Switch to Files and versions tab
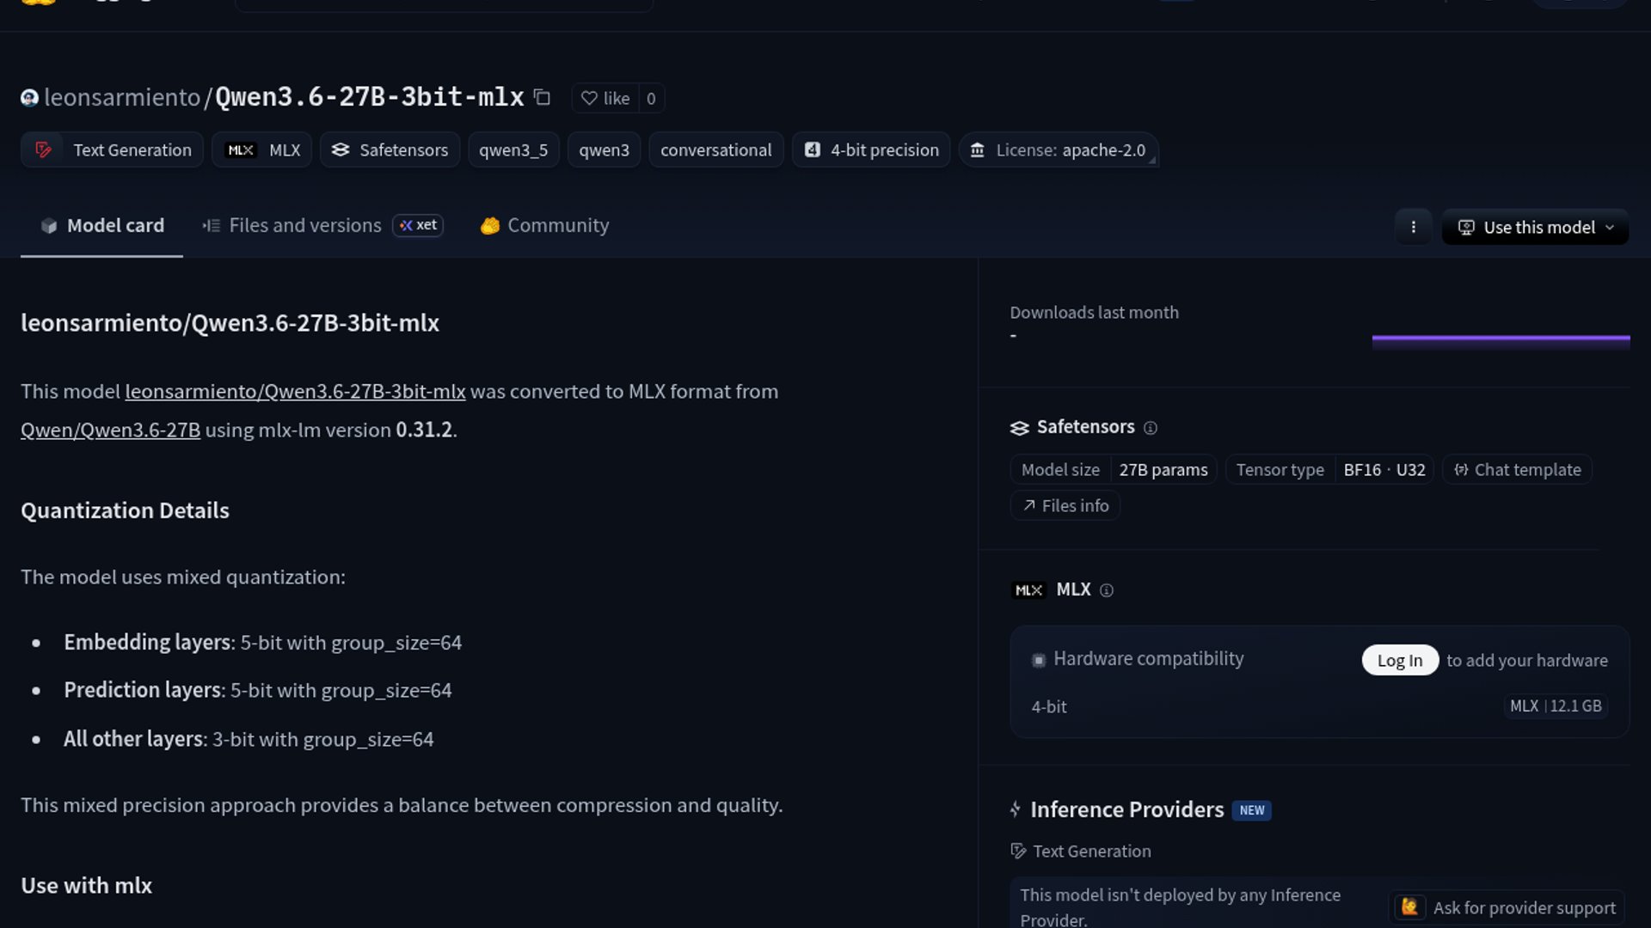This screenshot has width=1651, height=928. pos(304,225)
